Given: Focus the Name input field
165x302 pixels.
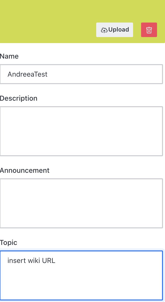Looking at the screenshot, I should 81,74.
